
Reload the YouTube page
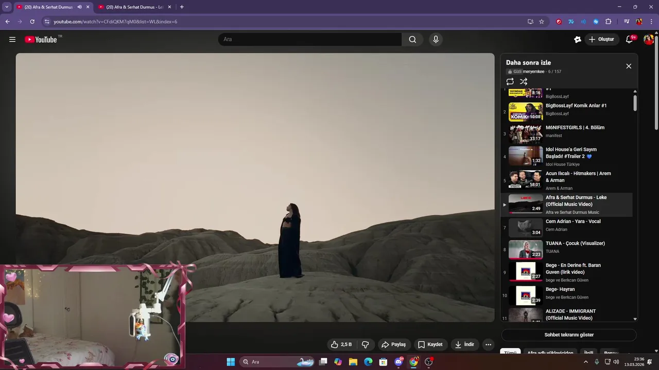(x=32, y=22)
